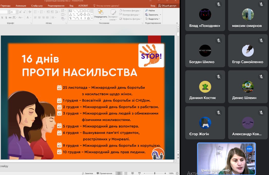Viewport: 269px width, 175px height.
Task: Expand the Заменить dropdown arrow
Action: click(x=160, y=15)
